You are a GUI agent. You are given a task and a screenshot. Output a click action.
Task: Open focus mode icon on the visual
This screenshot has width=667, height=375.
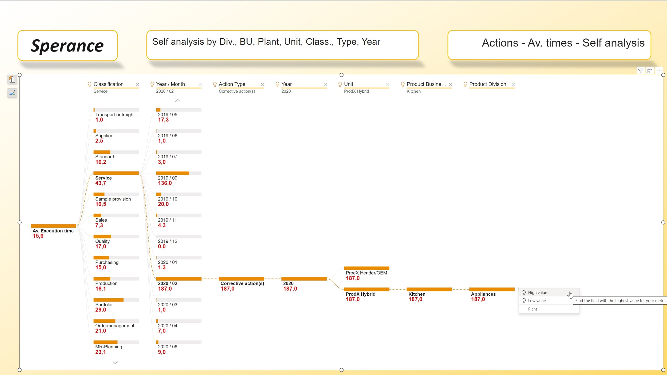click(650, 71)
